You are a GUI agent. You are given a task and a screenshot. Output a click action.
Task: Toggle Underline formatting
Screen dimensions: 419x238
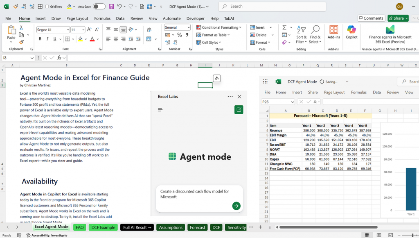pos(55,39)
